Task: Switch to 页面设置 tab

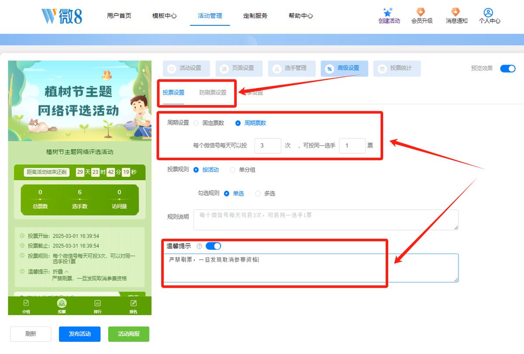Action: (239, 69)
